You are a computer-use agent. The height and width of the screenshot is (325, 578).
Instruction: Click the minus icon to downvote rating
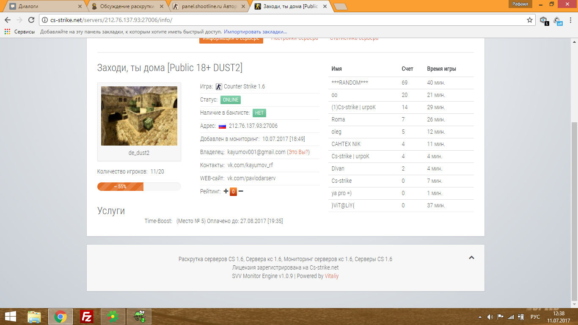point(241,191)
